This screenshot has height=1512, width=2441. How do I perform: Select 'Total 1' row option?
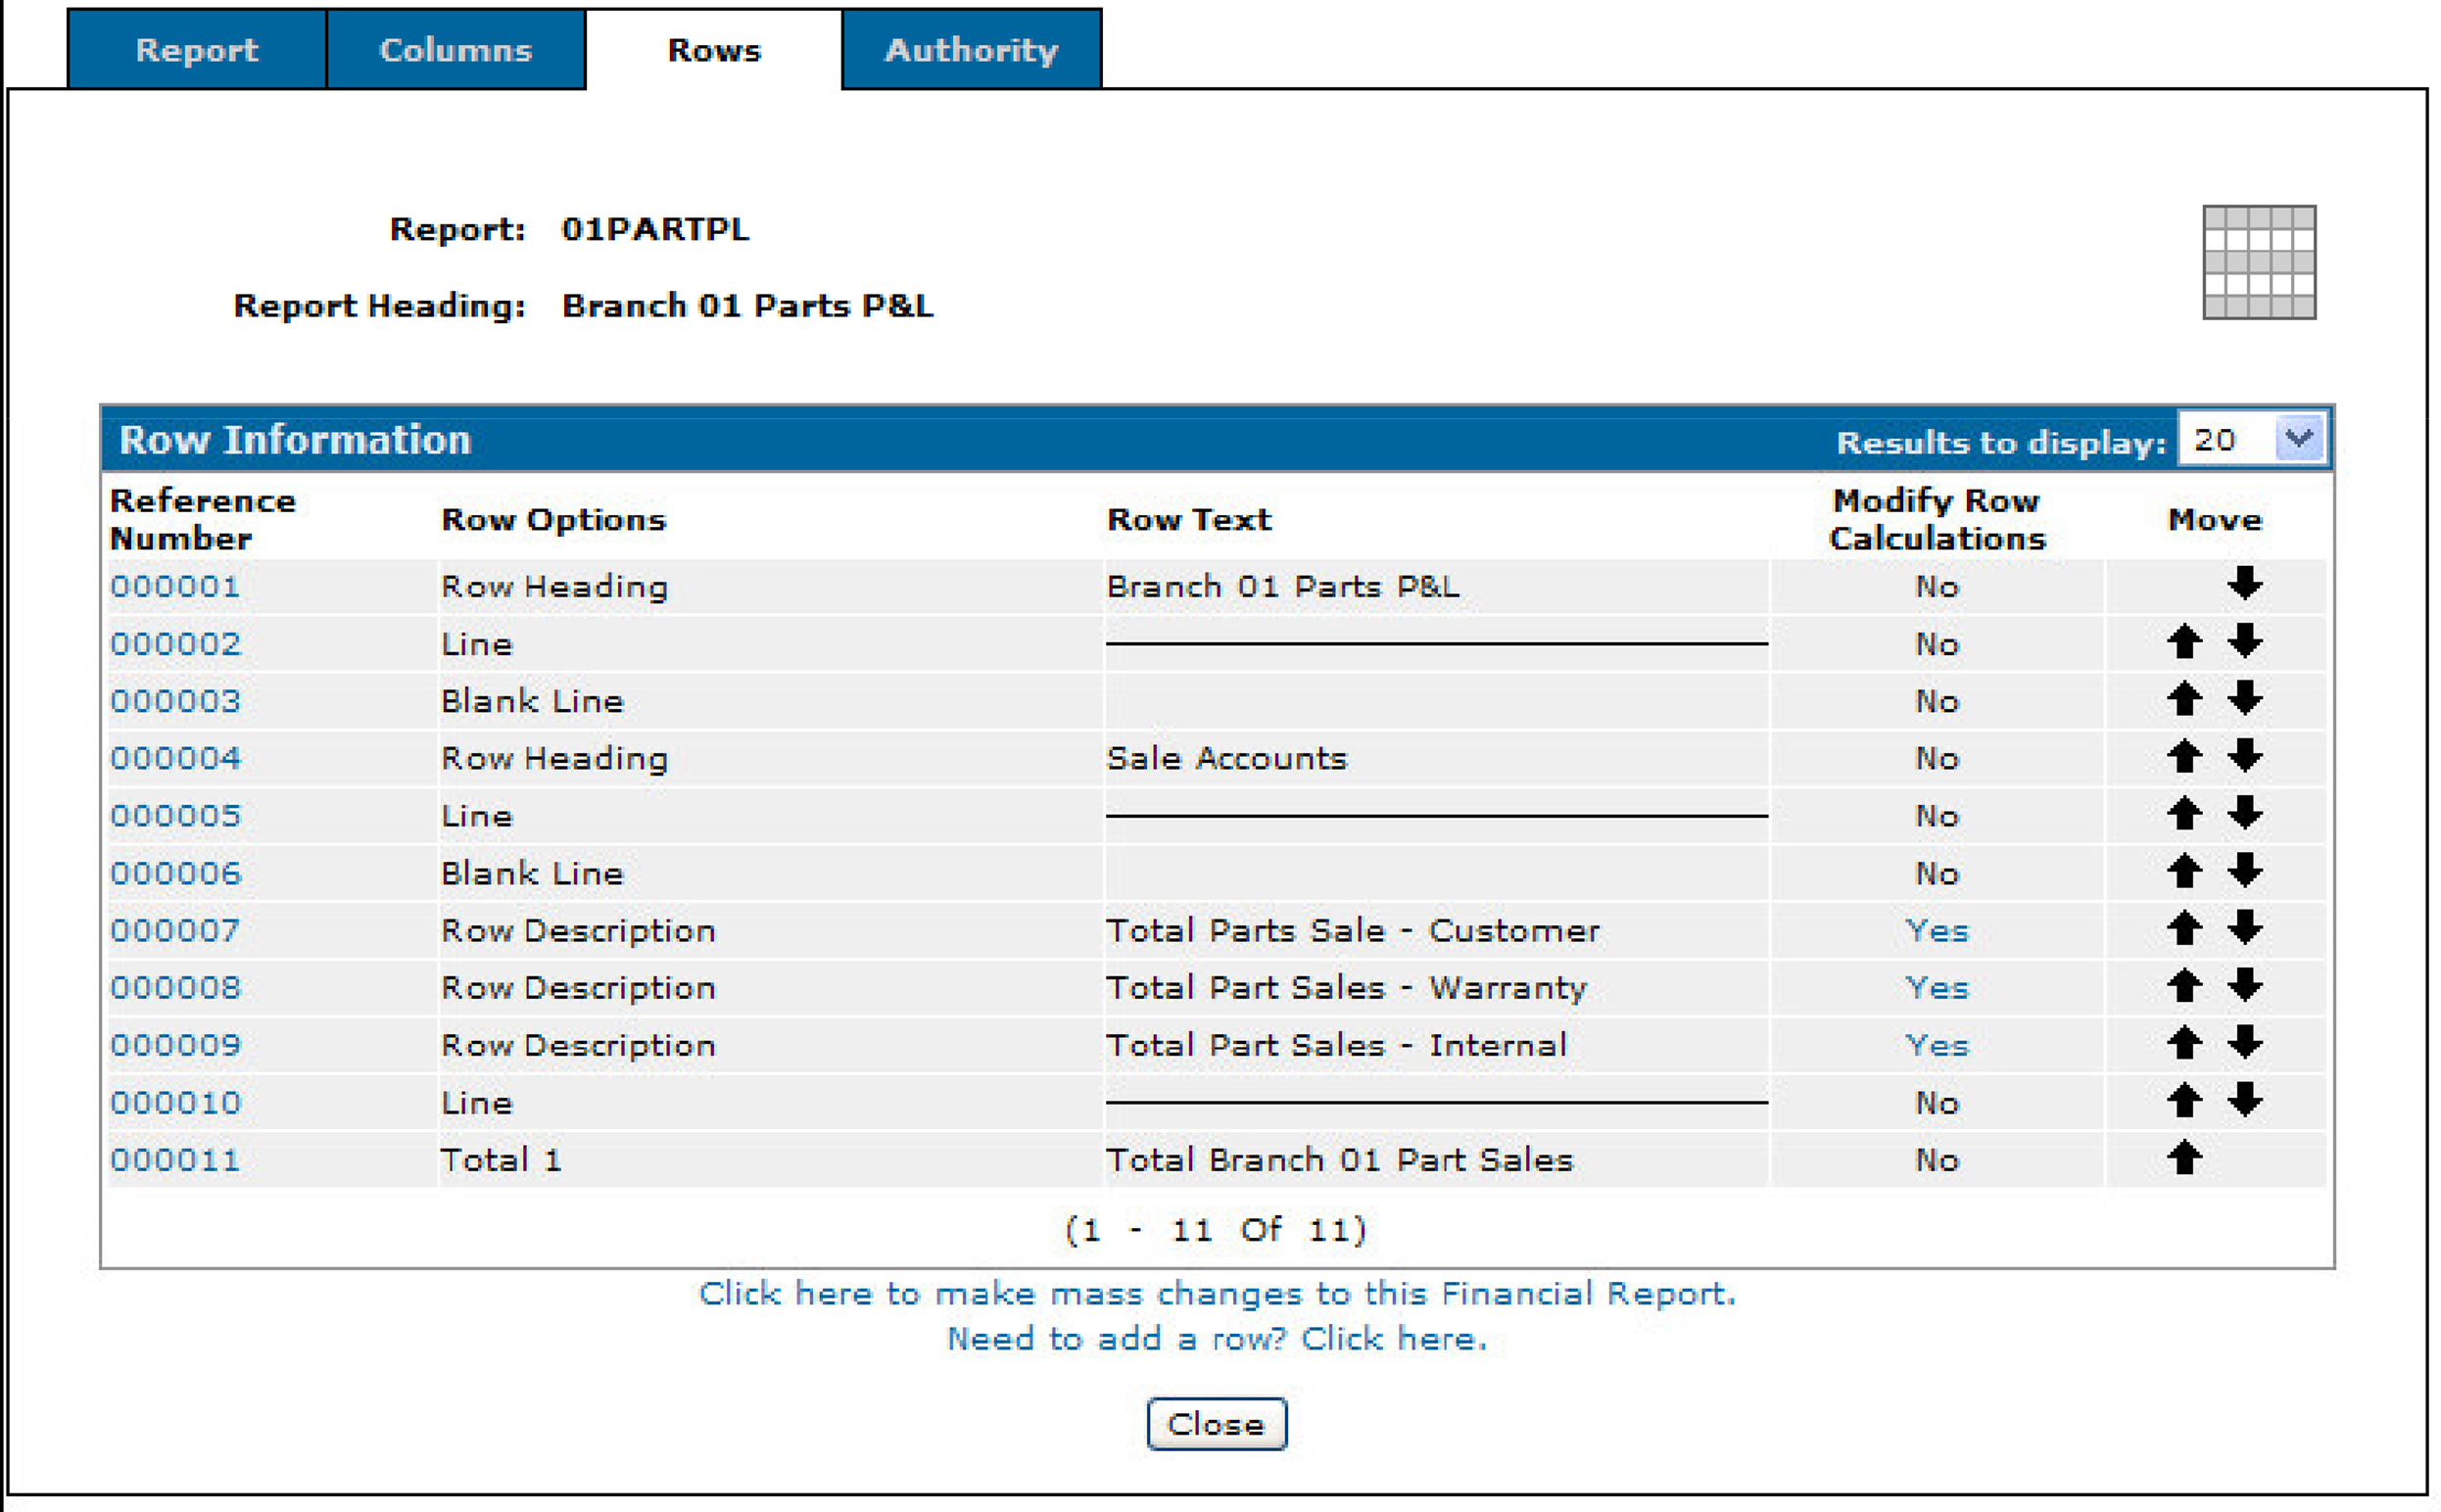501,1160
